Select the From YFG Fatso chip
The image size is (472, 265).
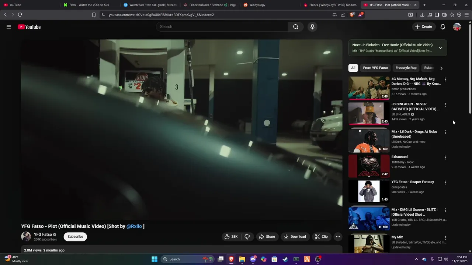coord(375,68)
